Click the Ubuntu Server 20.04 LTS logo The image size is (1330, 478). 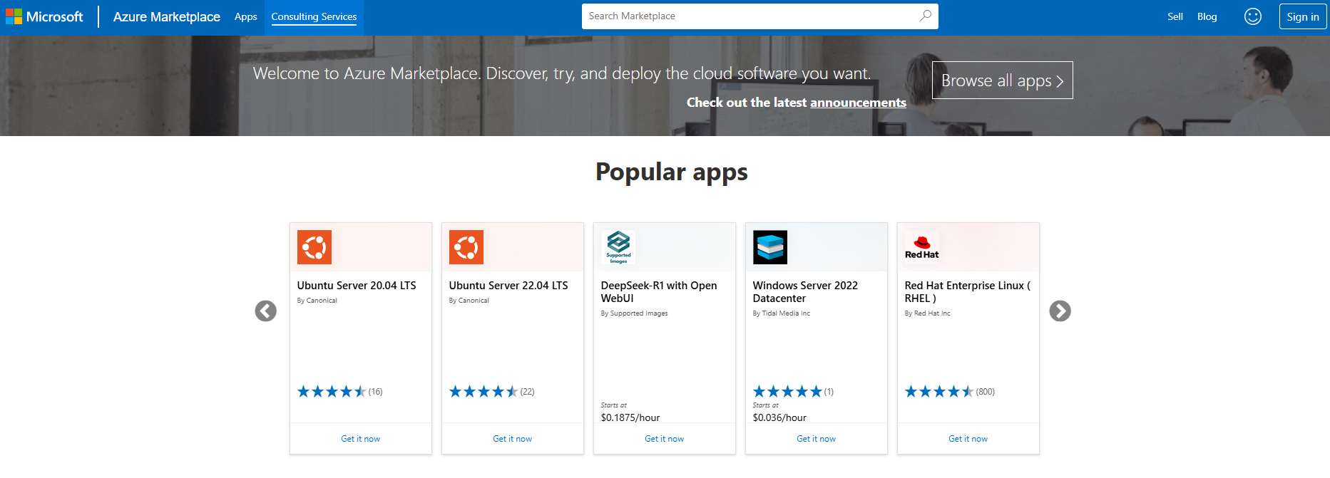pos(314,247)
